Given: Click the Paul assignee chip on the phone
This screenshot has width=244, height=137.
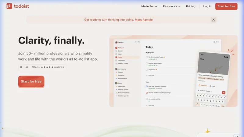Looking at the screenshot, I should (x=212, y=86).
